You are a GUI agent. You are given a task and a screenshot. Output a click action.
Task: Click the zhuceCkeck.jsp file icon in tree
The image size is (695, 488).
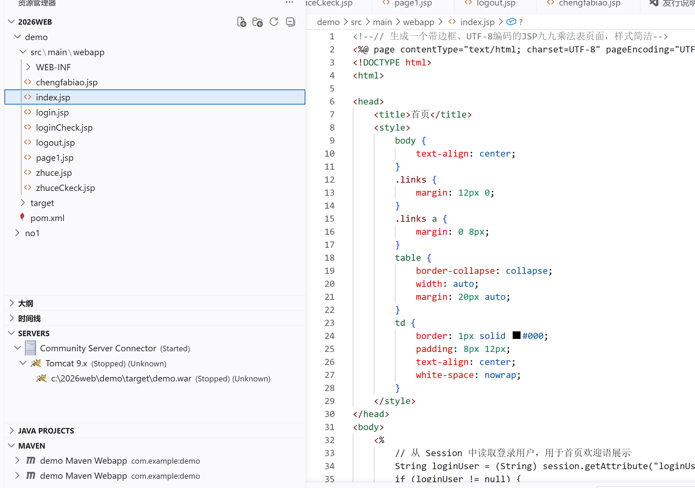[x=28, y=188]
